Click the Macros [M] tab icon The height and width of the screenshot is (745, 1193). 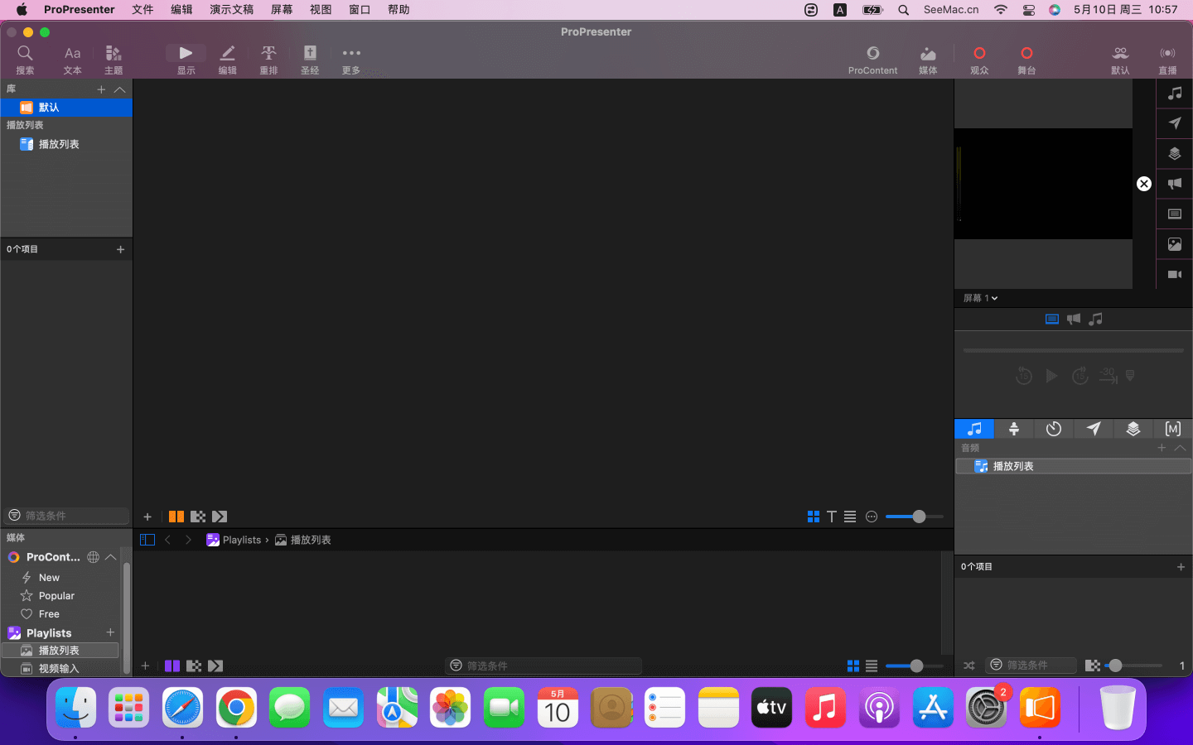click(1172, 429)
